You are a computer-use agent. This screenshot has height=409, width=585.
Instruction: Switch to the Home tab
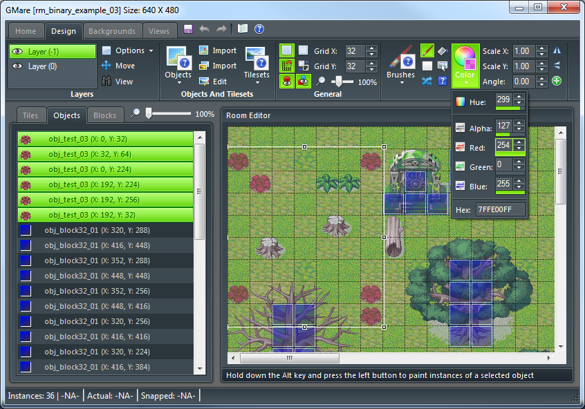(26, 31)
